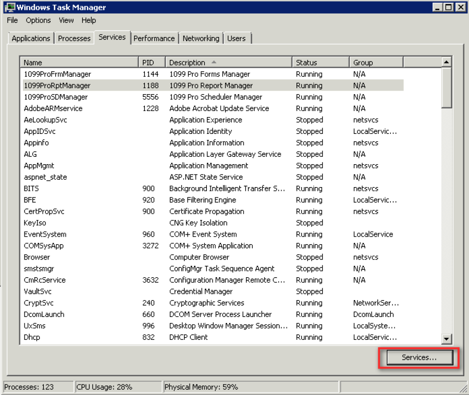The height and width of the screenshot is (395, 469).
Task: Maximize the Task Manager window
Action: coord(449,7)
